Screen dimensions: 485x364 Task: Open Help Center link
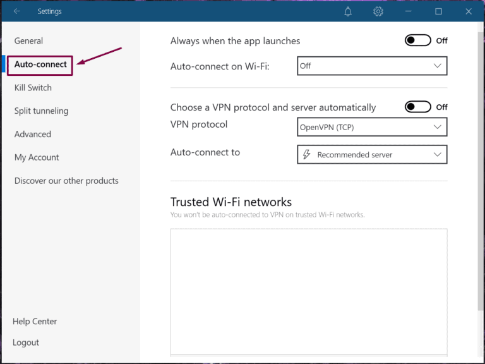[35, 322]
